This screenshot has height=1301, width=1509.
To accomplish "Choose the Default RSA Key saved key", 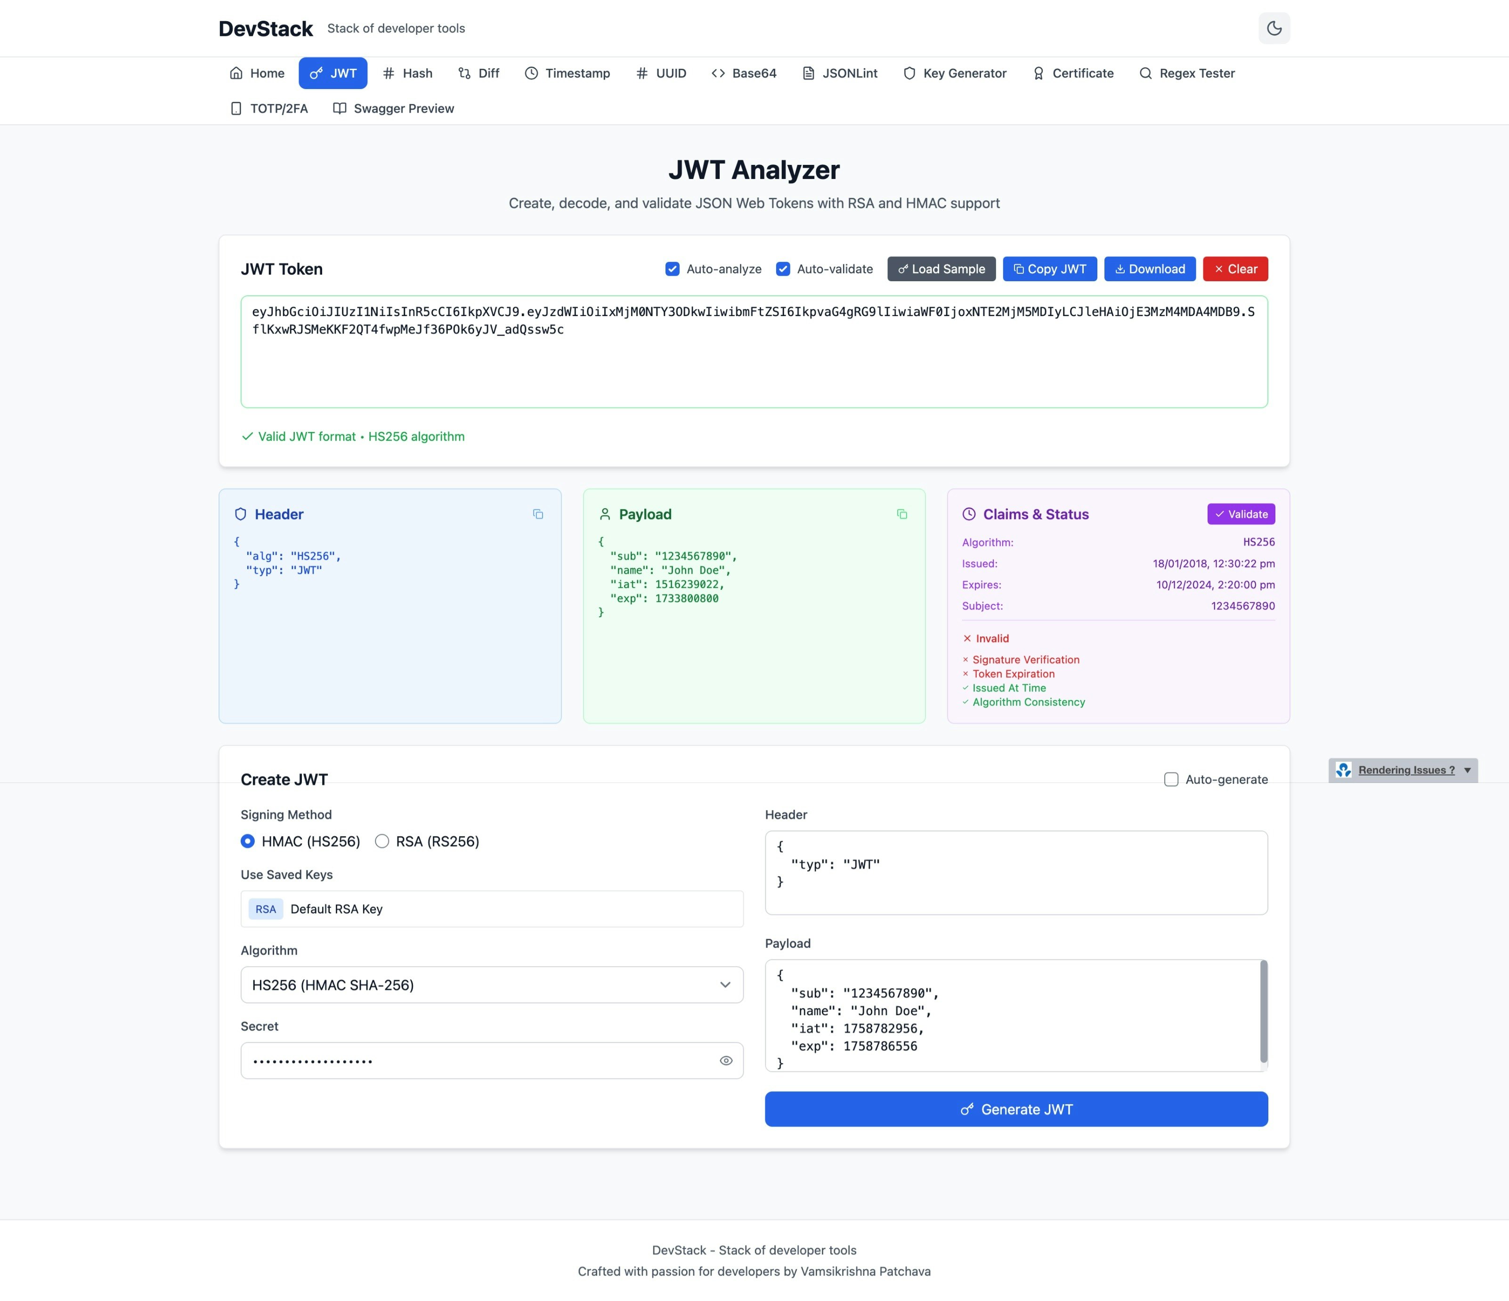I will coord(492,909).
